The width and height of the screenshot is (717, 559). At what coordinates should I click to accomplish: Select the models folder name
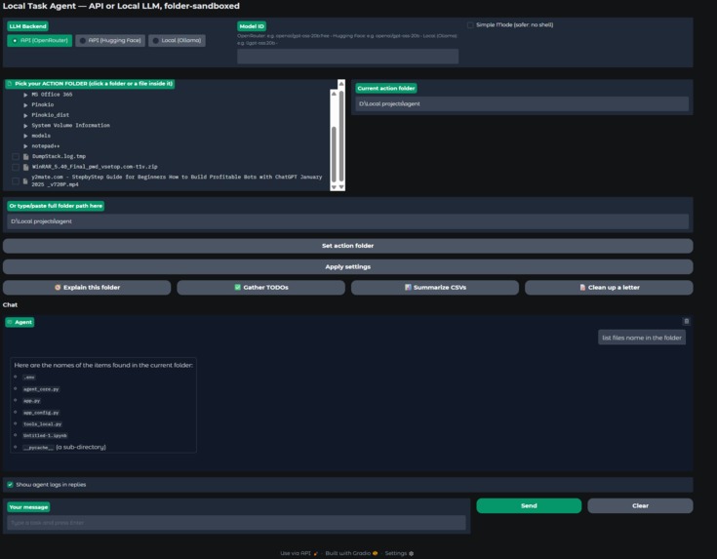(41, 136)
